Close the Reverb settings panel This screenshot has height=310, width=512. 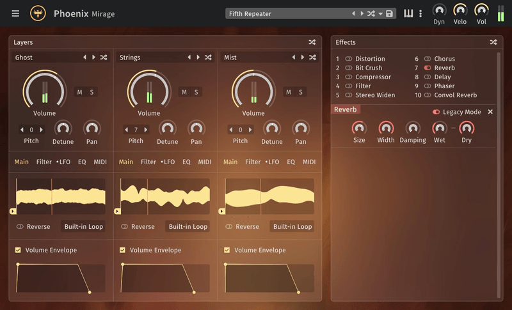click(x=490, y=112)
